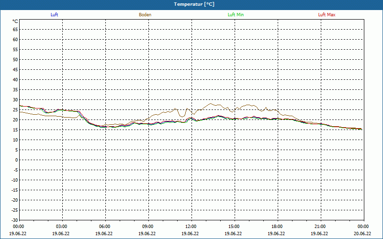Screen dimensions: 383x239
Task: Click the 21:00 time axis label
Action: click(x=321, y=227)
